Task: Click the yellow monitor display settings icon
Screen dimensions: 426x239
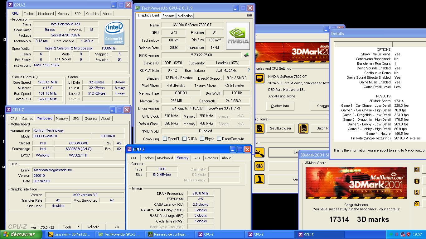Action: [259, 78]
